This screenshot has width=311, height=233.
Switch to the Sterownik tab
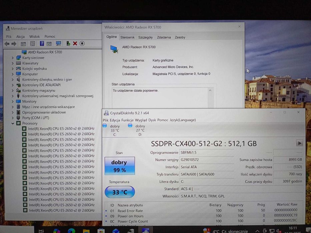pos(127,37)
